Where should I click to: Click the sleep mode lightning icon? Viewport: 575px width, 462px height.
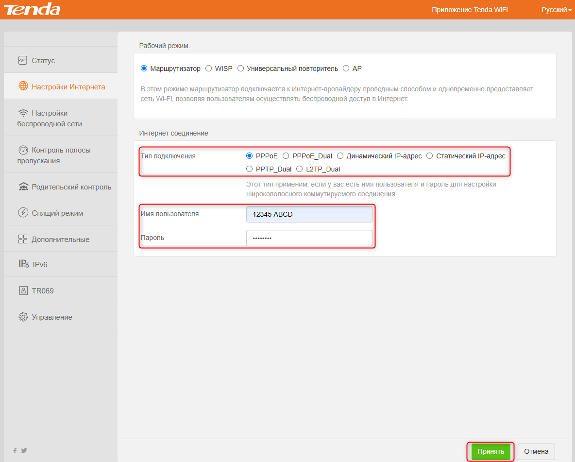pyautogui.click(x=23, y=213)
